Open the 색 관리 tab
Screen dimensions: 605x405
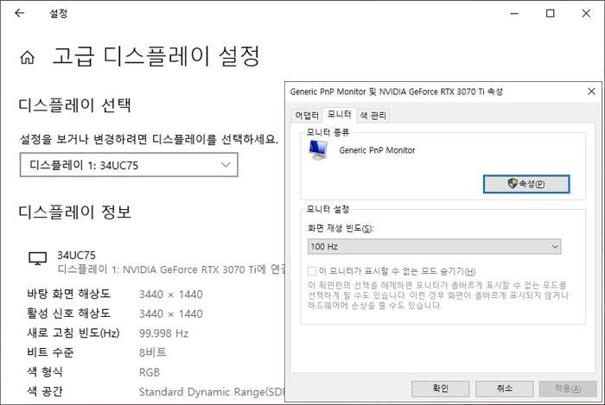373,115
